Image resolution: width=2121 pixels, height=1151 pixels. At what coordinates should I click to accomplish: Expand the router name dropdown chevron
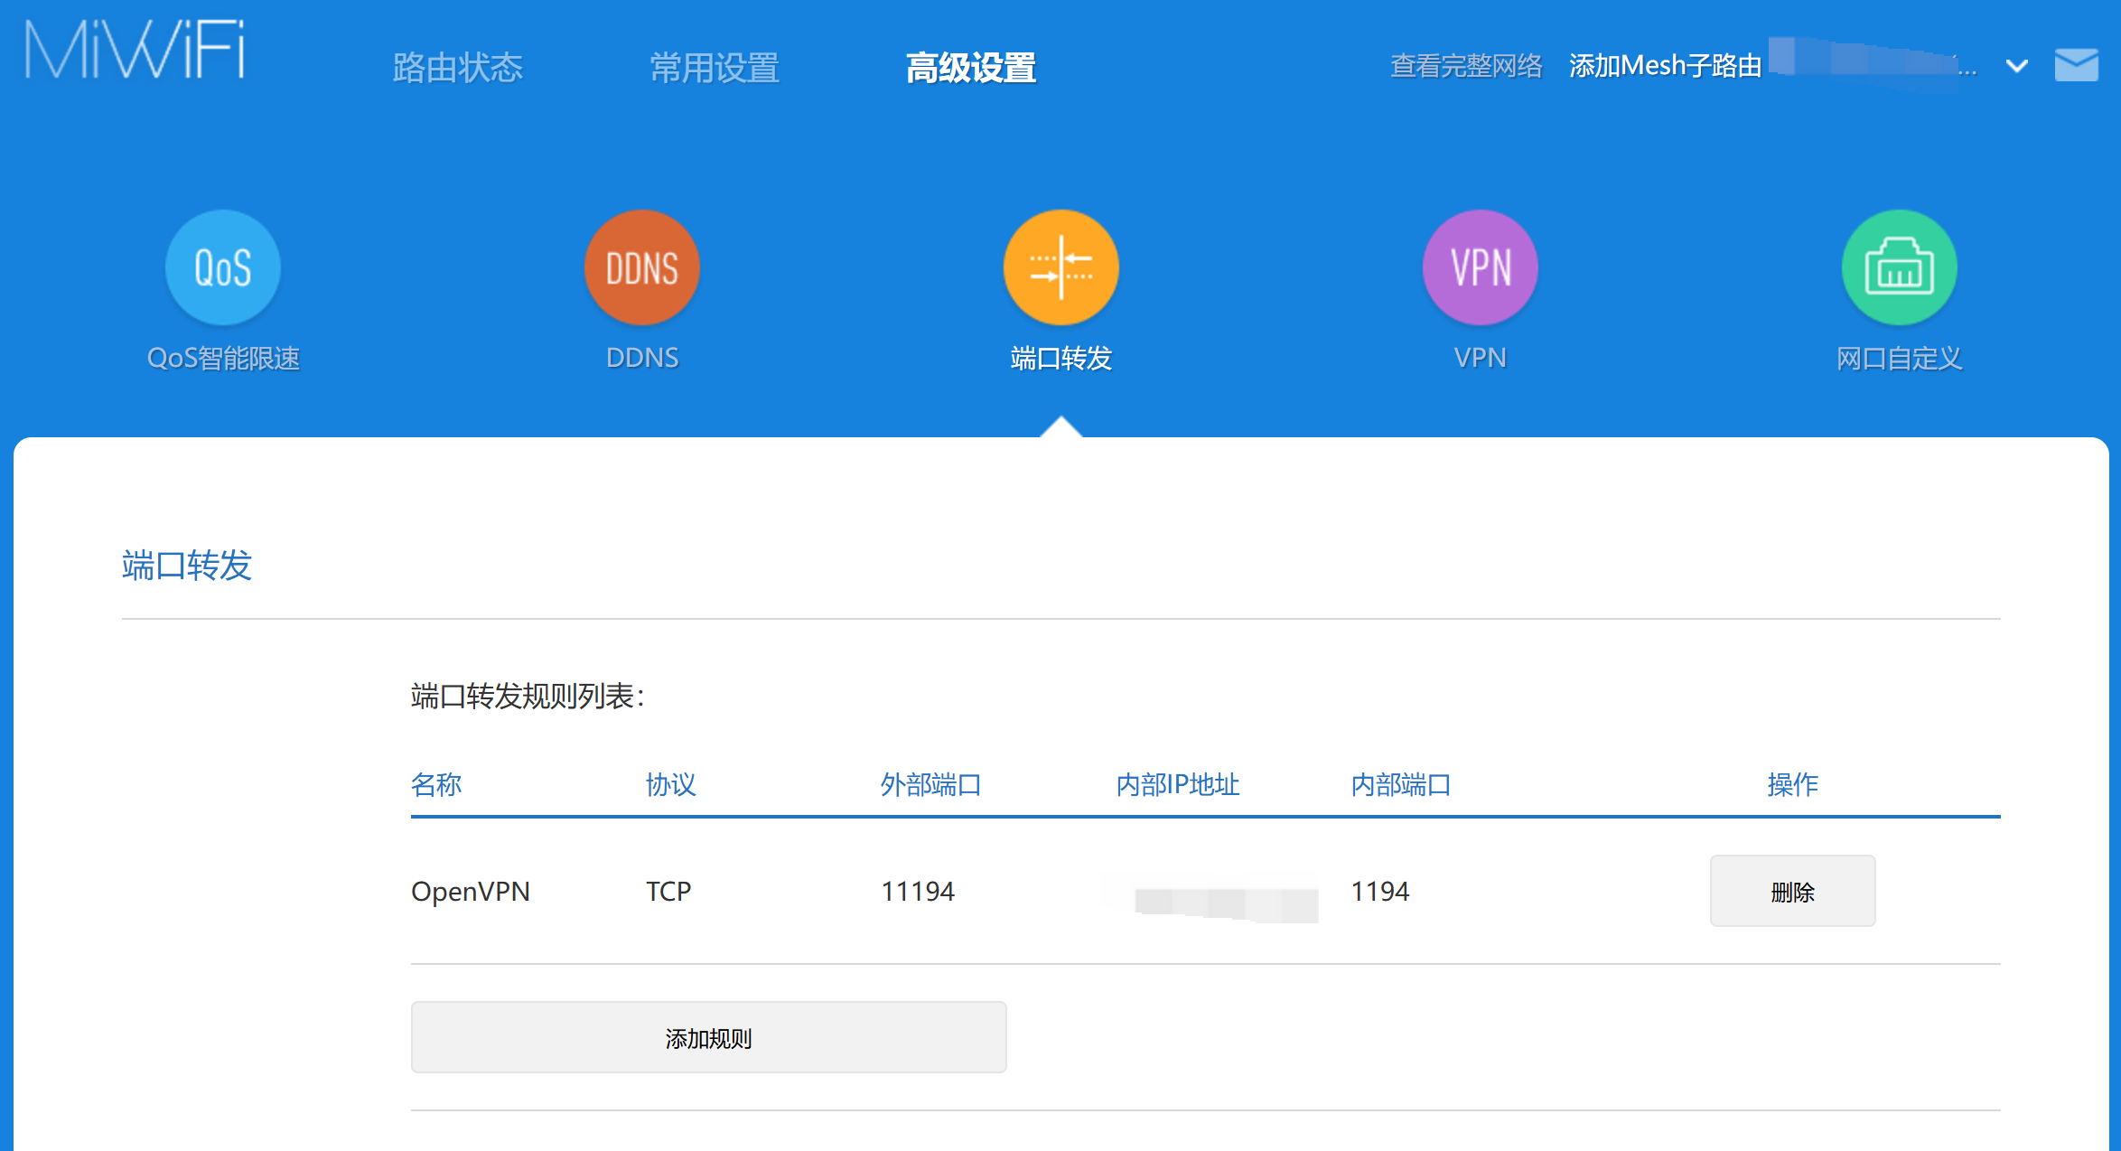2014,67
